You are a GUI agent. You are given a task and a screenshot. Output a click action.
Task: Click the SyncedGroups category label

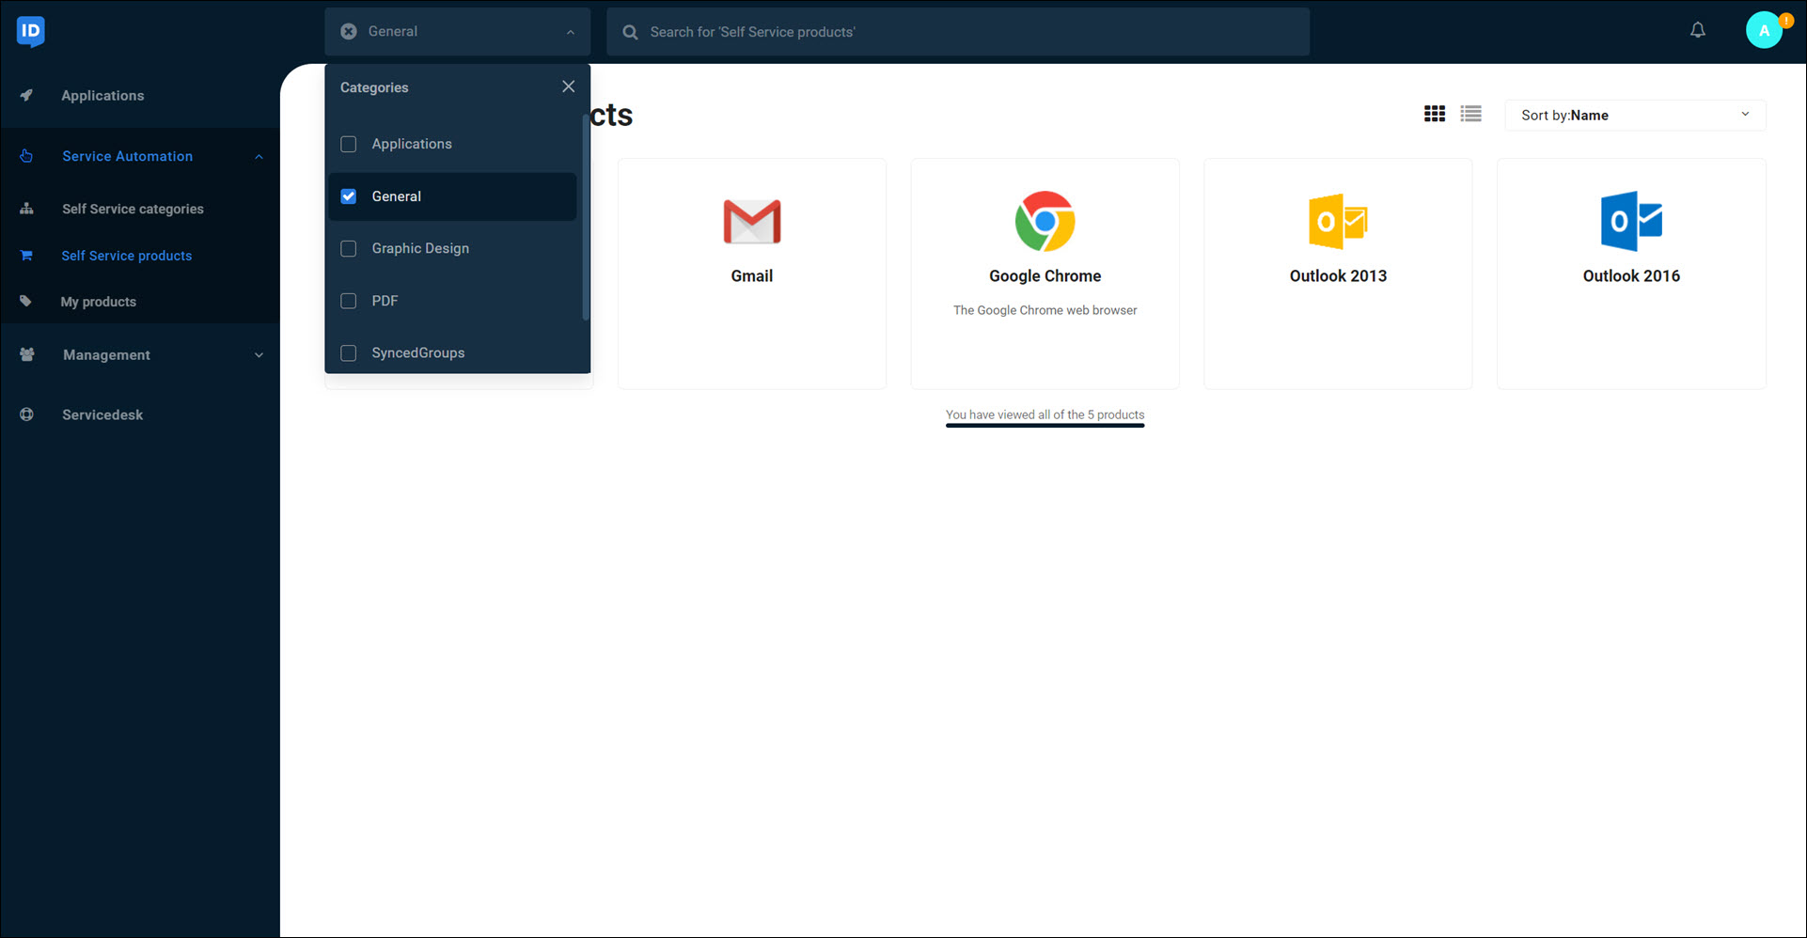(418, 352)
